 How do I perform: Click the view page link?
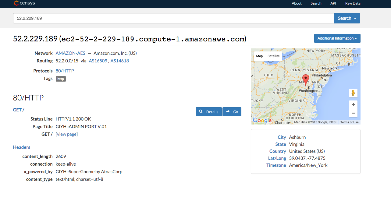tap(67, 134)
